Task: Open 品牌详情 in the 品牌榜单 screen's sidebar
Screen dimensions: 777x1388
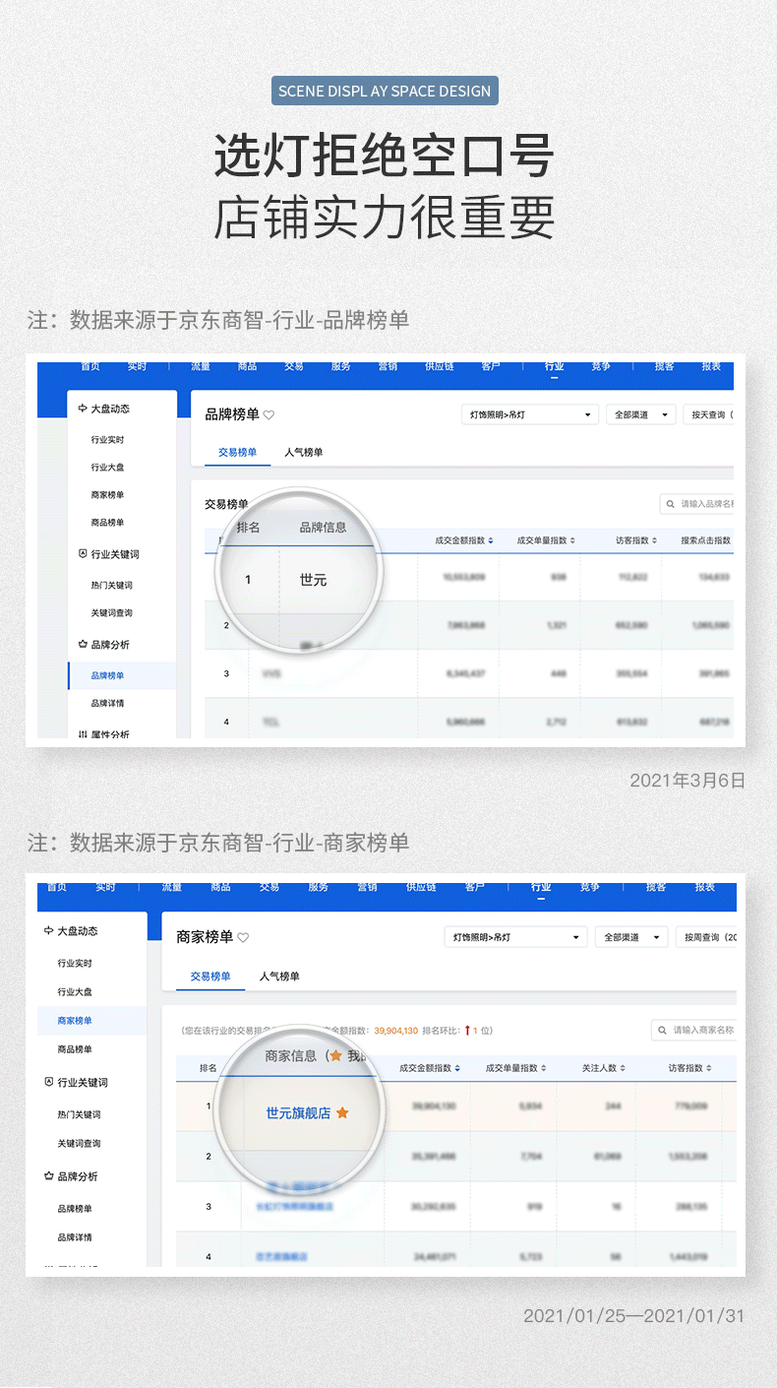Action: point(107,704)
